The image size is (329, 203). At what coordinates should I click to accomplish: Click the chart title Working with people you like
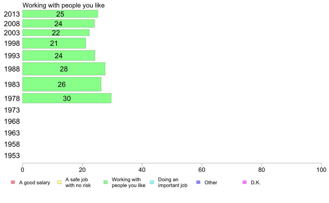pyautogui.click(x=64, y=5)
